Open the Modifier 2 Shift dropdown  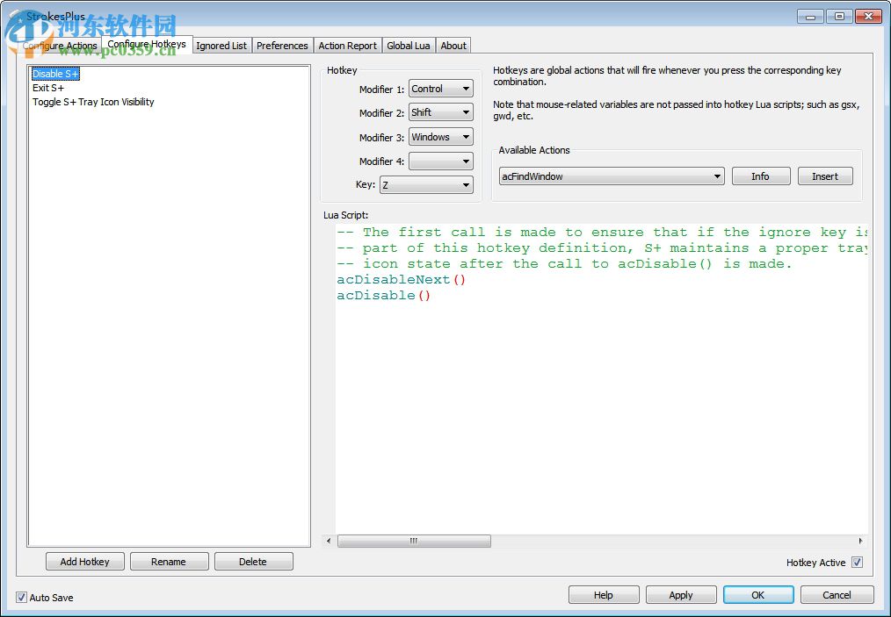(x=441, y=112)
